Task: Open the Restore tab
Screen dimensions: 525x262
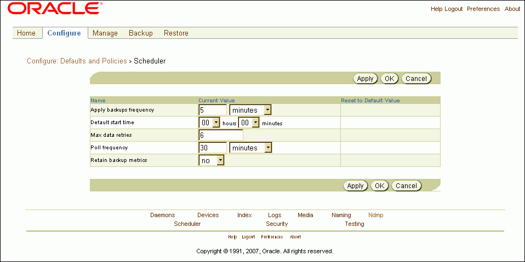Action: 176,33
